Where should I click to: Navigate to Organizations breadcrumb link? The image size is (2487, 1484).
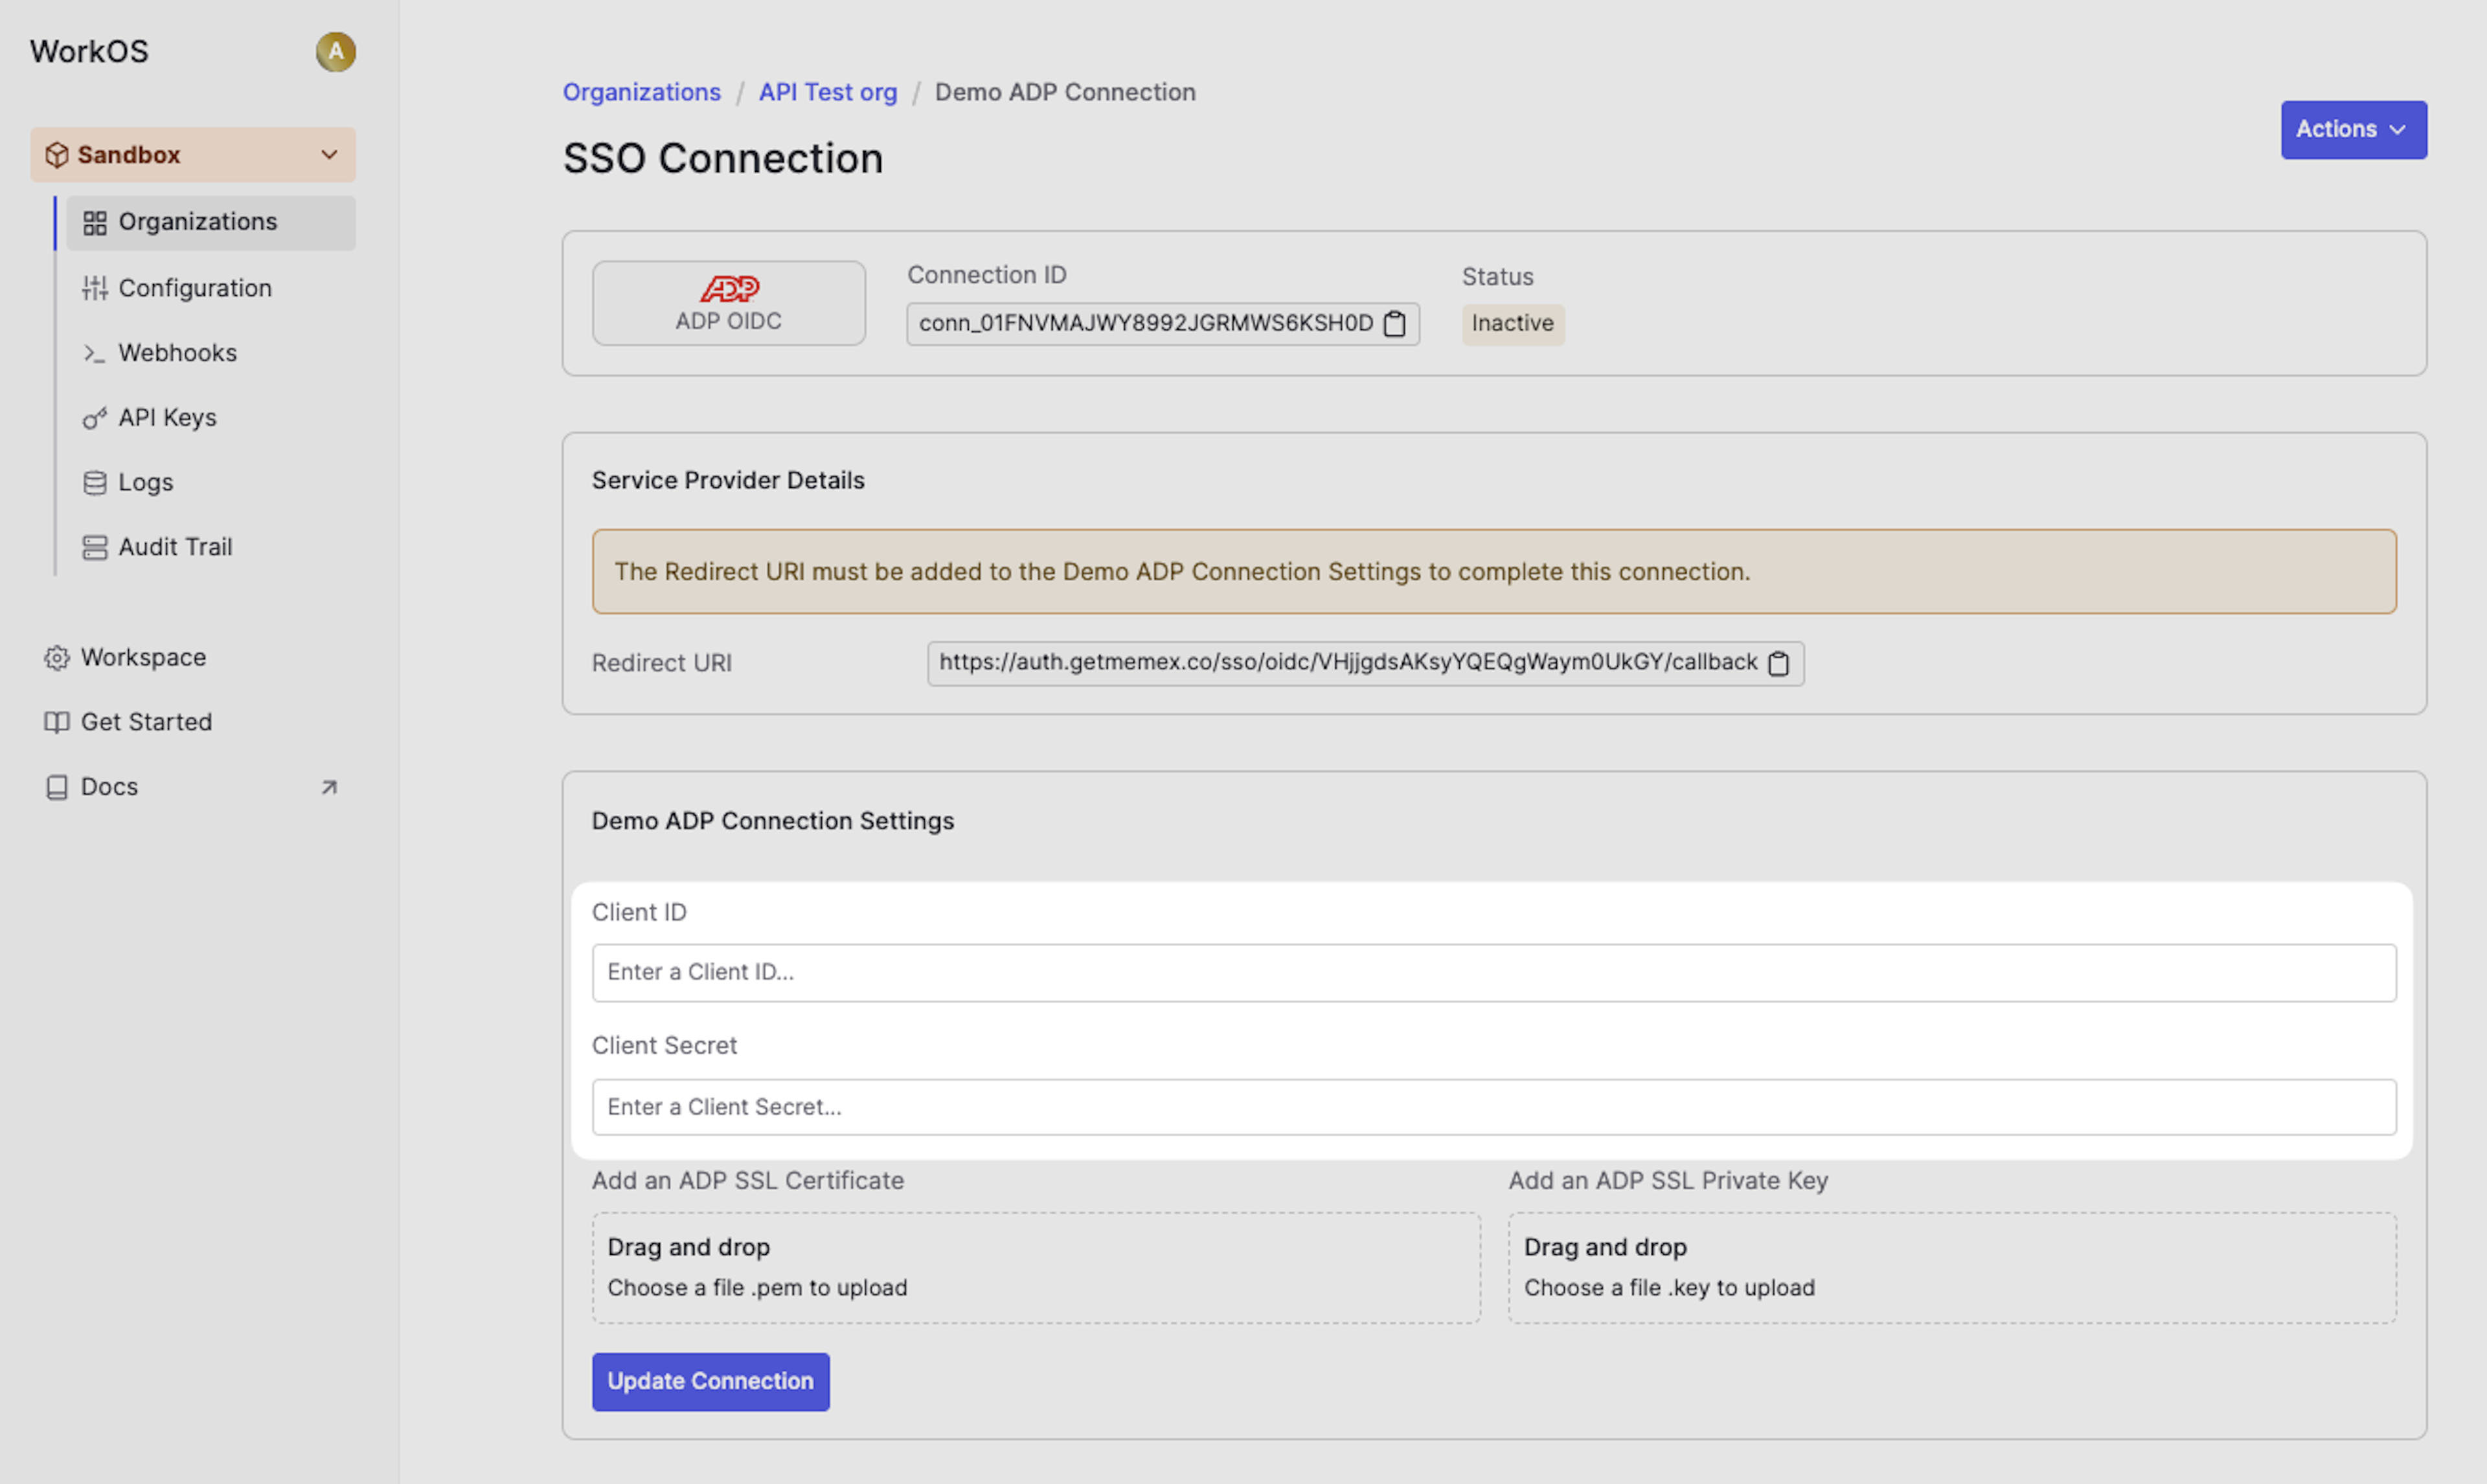[x=641, y=92]
